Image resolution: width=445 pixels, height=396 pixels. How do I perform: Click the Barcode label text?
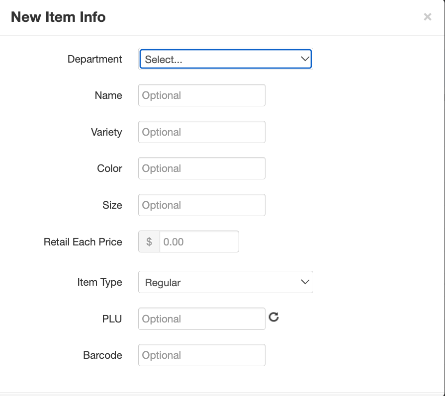tap(102, 355)
